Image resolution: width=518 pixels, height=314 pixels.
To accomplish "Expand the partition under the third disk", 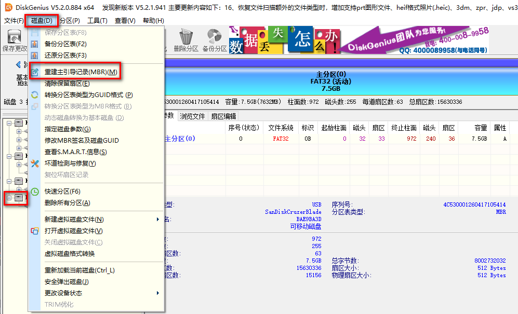I will click(19, 189).
